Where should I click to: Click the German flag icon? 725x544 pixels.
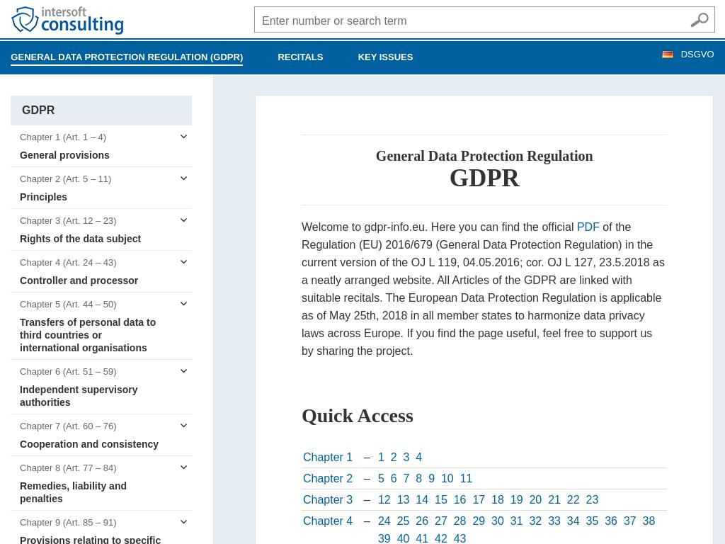(667, 55)
